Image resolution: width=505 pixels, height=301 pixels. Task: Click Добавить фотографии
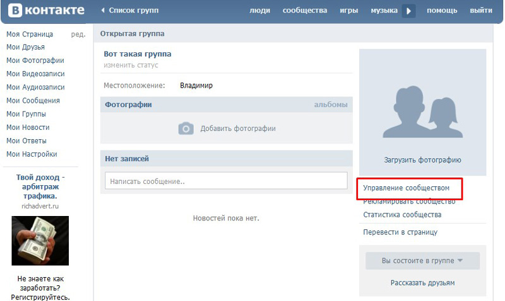point(238,128)
